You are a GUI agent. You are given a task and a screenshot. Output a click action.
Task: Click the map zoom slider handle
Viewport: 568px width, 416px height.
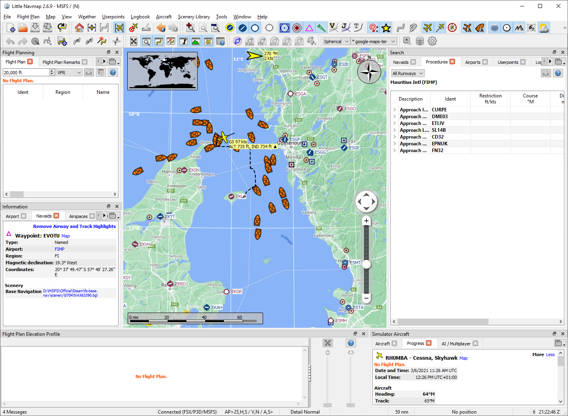point(366,264)
